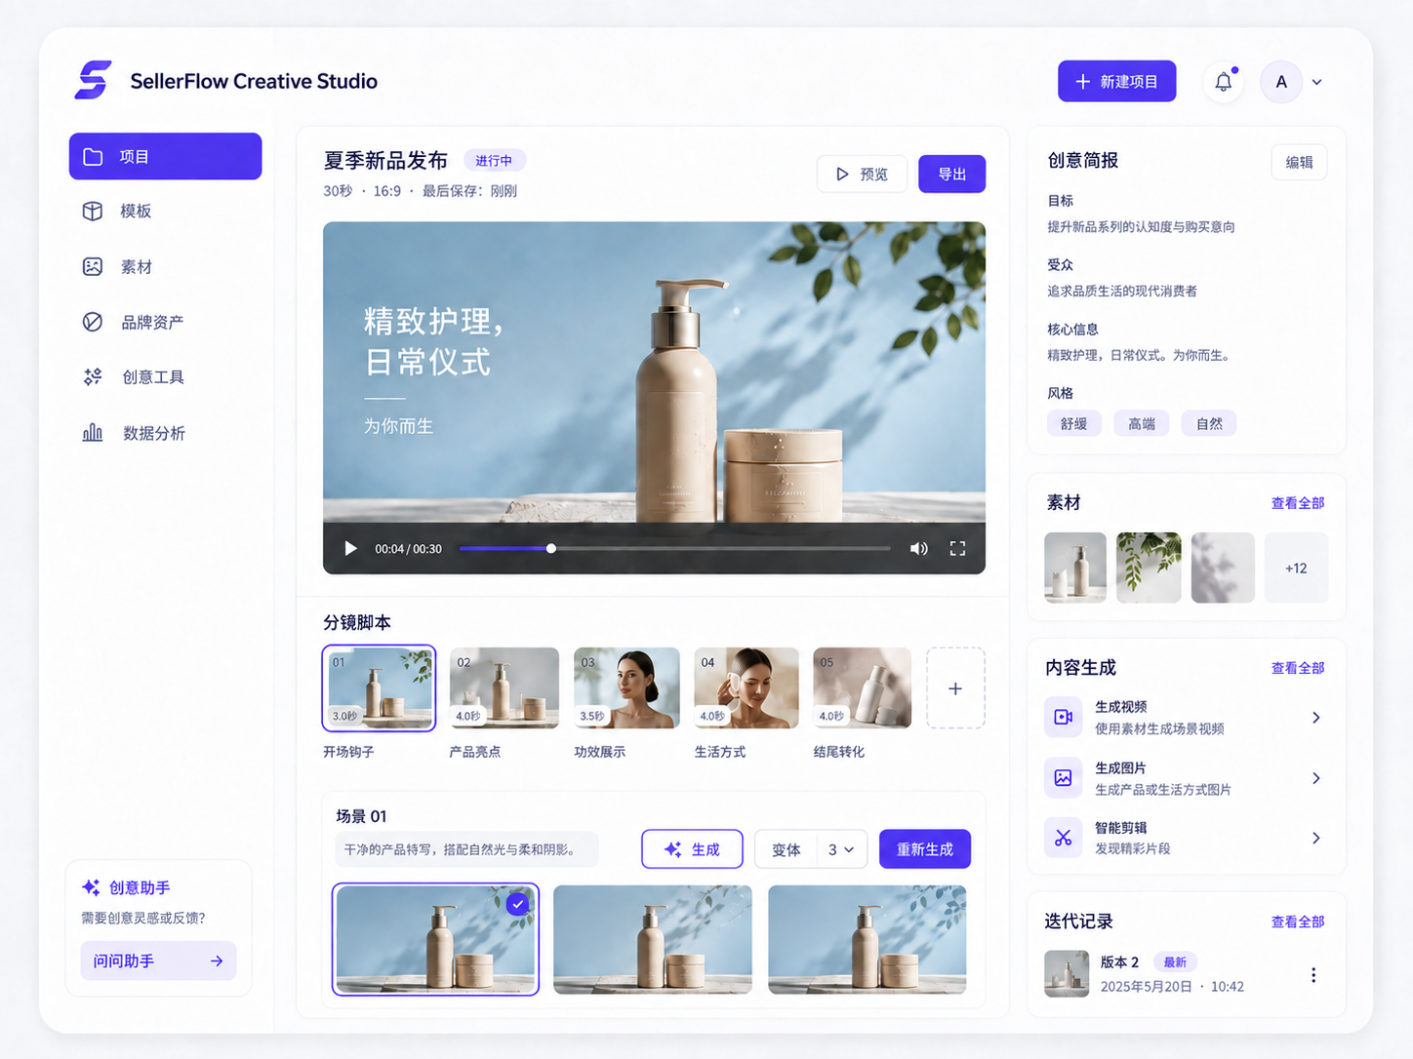Open 数据分析 in the sidebar
The height and width of the screenshot is (1059, 1413).
165,433
